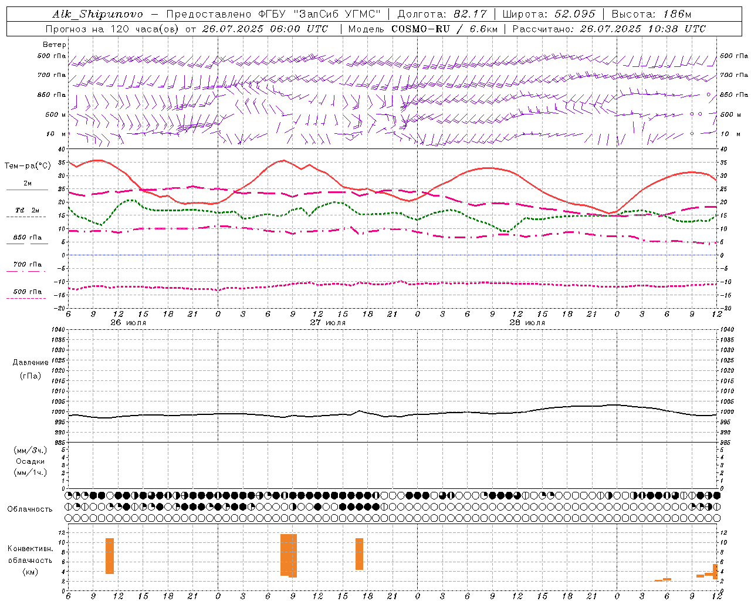
Task: Click the "Ветер" wind panel label
Action: point(55,45)
